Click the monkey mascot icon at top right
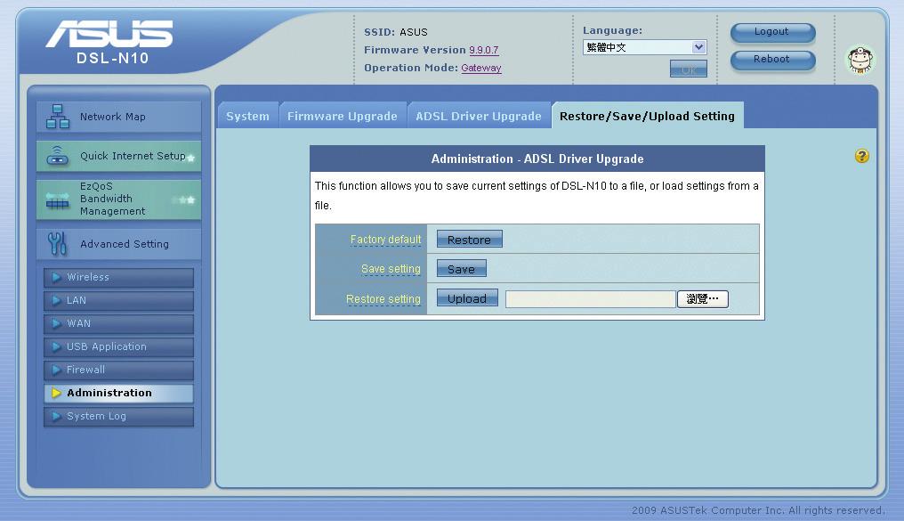Screen dimensions: 904x521 coord(860,60)
